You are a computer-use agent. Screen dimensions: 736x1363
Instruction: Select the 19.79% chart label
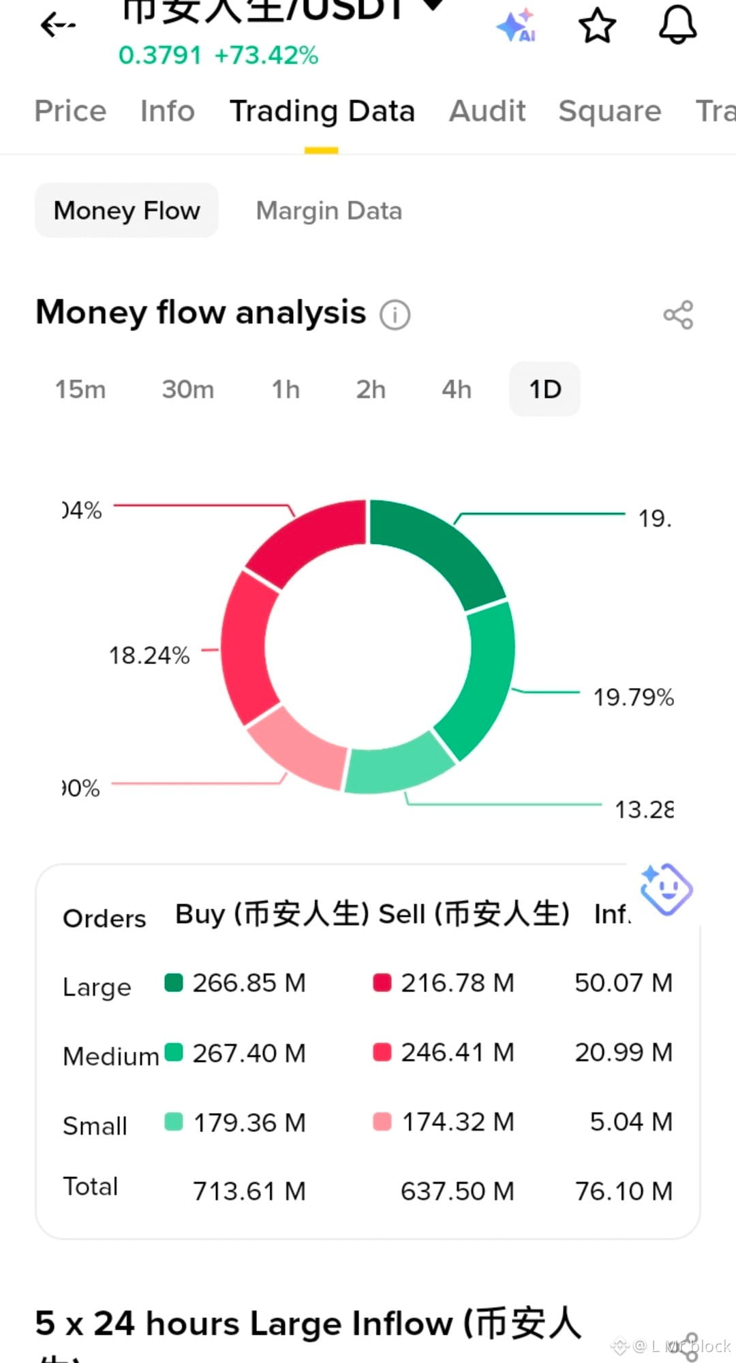click(x=633, y=698)
